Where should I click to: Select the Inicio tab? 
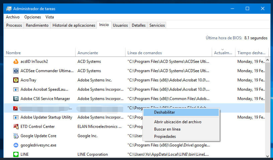click(104, 25)
